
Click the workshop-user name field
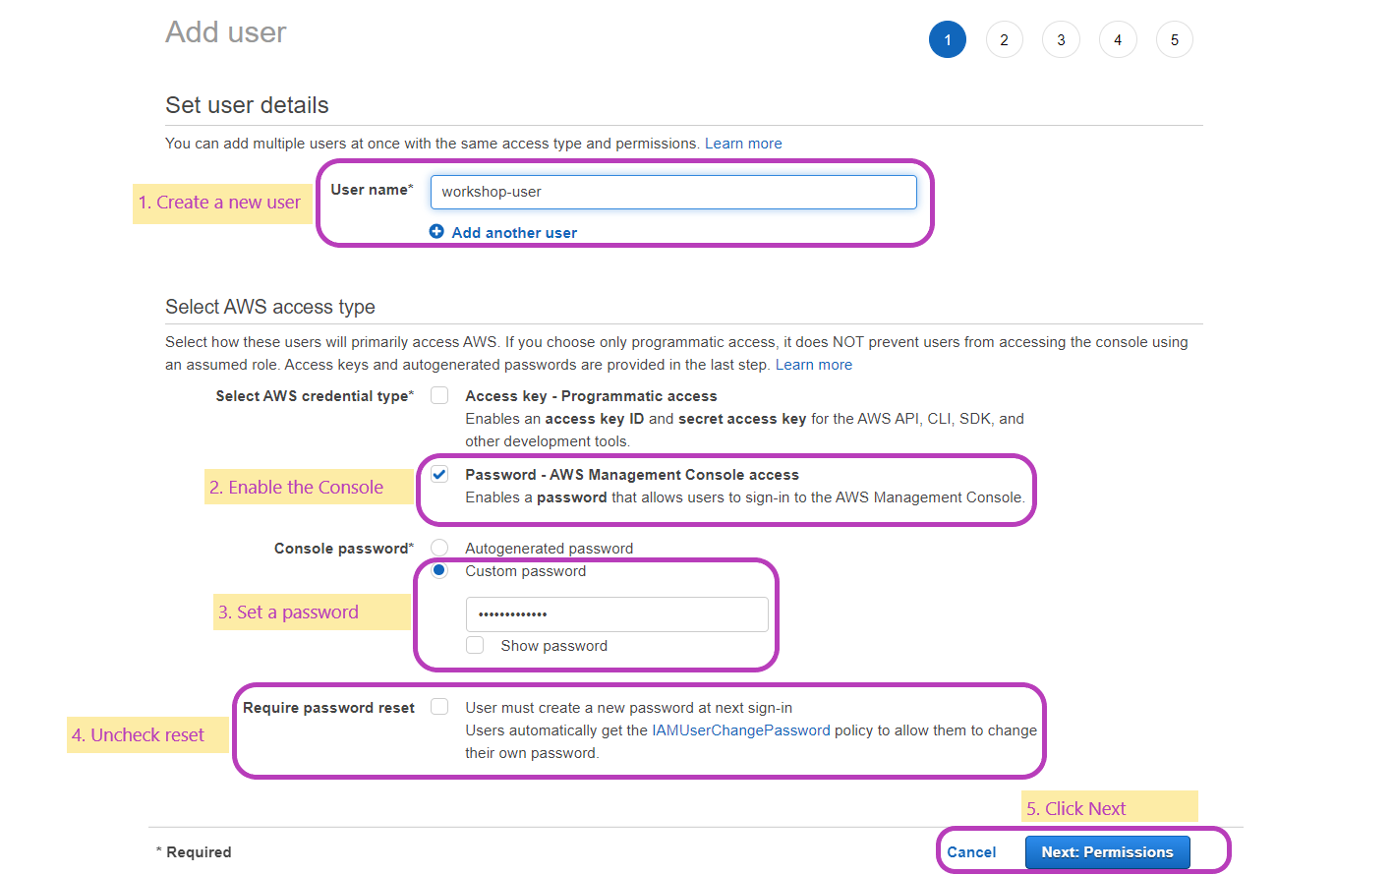(x=672, y=192)
